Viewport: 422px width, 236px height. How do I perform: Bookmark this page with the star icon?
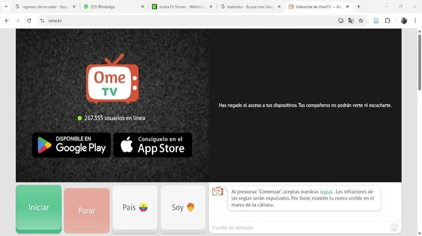point(361,21)
